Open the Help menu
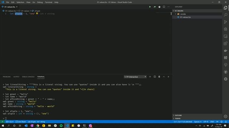Viewport: 229px width, 128px height. tap(56, 2)
